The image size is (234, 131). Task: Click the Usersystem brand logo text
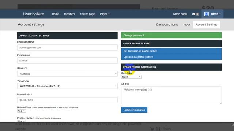(34, 14)
